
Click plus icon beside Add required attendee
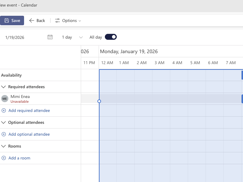tap(4, 110)
